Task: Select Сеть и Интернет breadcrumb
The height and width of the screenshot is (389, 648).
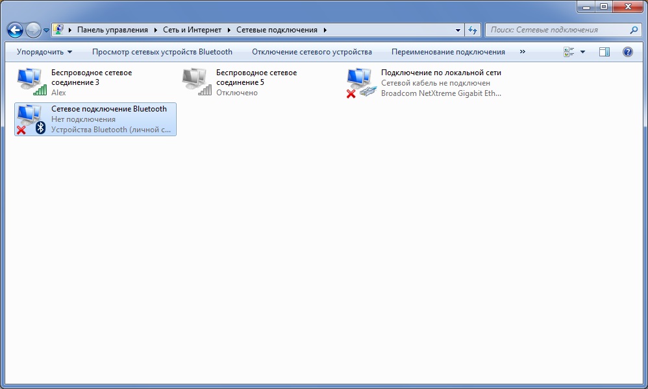Action: click(x=192, y=30)
